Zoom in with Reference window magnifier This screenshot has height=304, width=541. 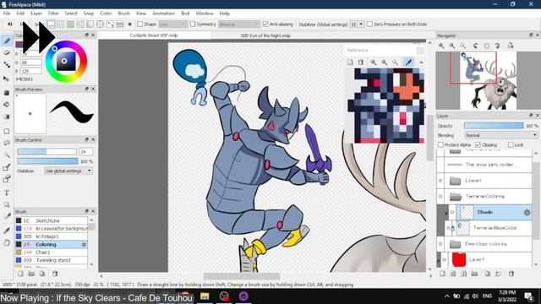point(374,62)
